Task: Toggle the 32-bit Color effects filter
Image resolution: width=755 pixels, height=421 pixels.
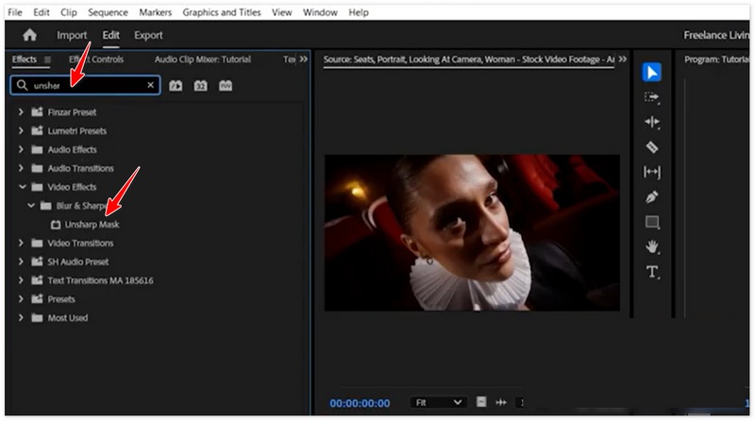Action: coord(200,85)
